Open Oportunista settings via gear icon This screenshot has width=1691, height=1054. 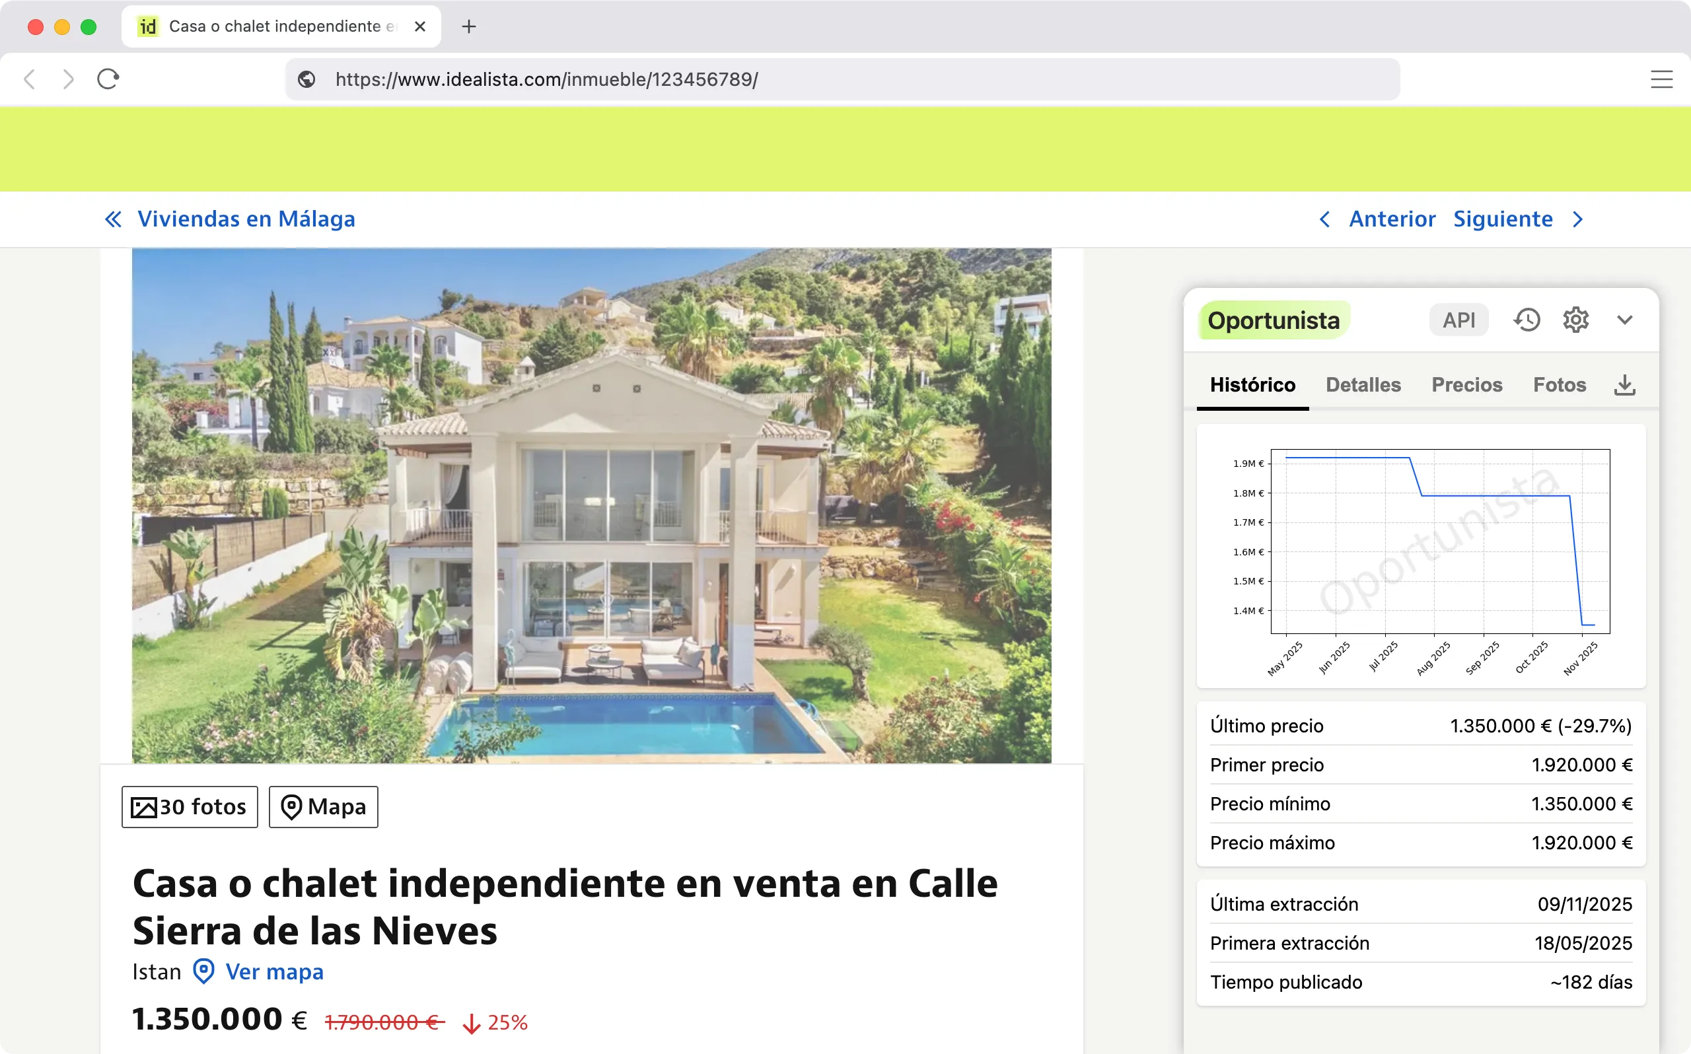click(x=1575, y=319)
